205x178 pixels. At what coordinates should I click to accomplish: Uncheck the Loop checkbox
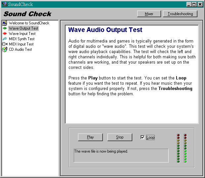point(143,137)
